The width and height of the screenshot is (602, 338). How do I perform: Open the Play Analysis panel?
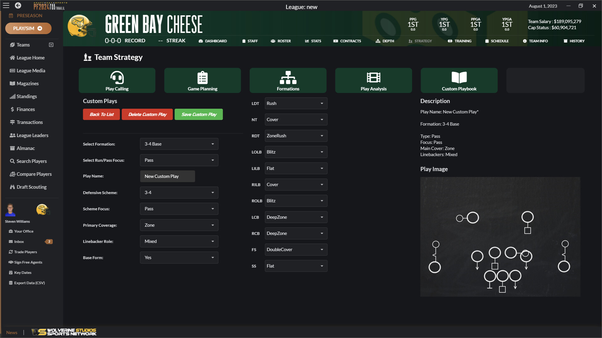(373, 80)
